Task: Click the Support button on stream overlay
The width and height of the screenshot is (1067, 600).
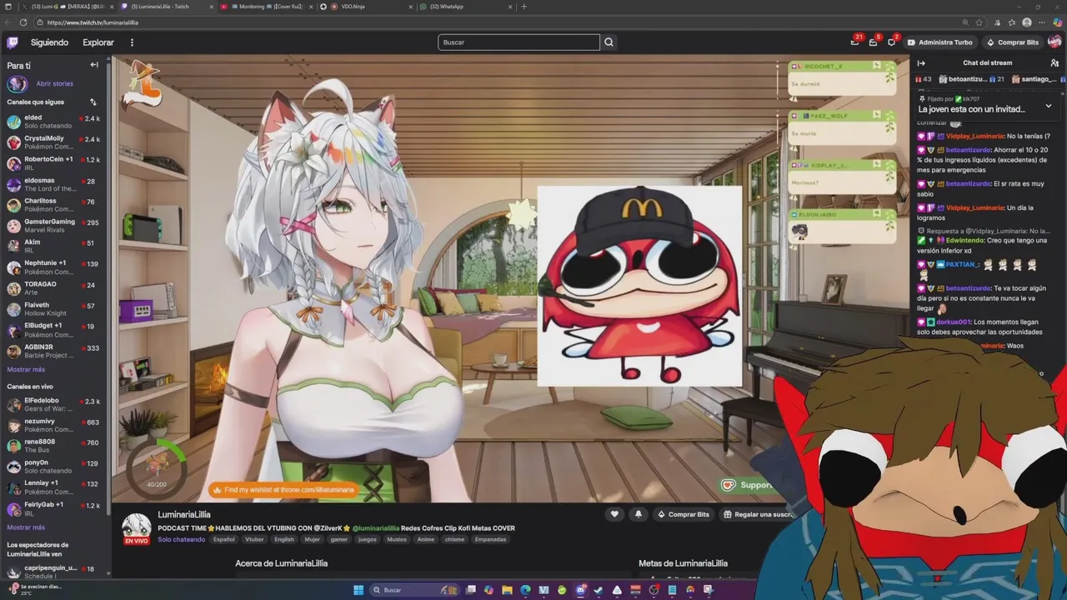Action: (747, 485)
